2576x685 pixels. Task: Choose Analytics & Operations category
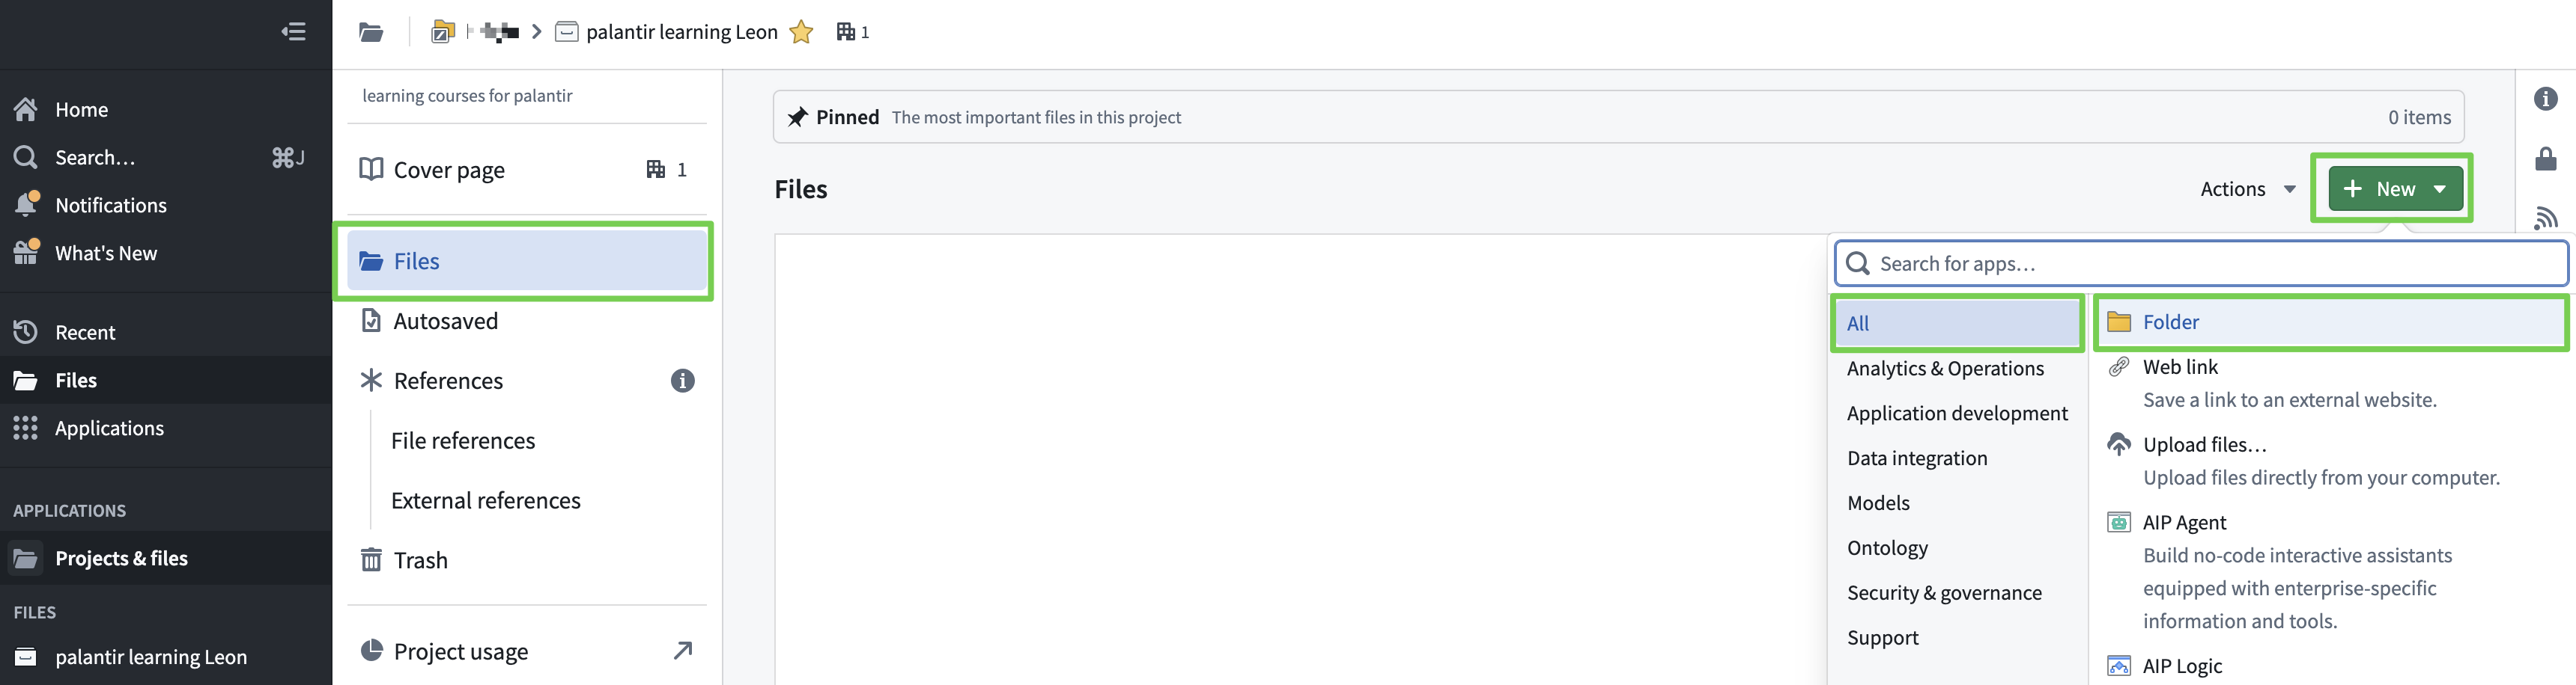1945,369
